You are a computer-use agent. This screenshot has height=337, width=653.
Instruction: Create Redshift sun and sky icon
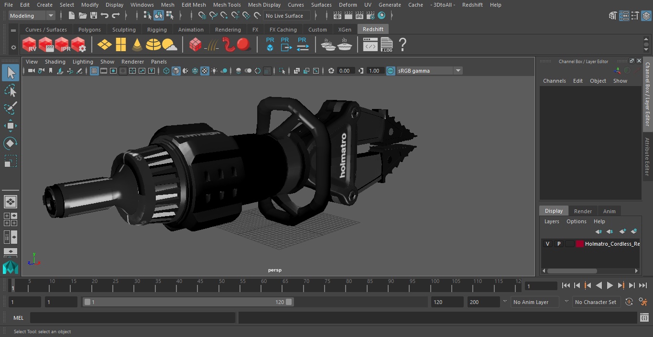(x=169, y=45)
